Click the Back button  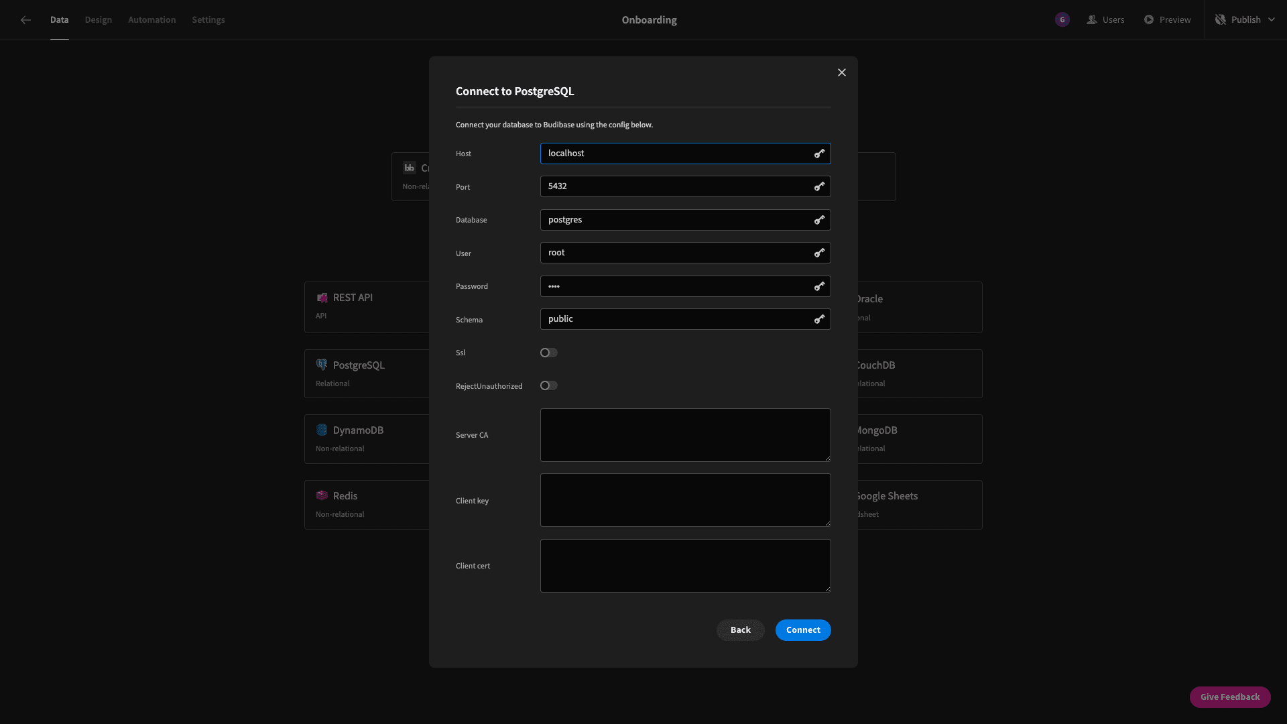(x=741, y=630)
